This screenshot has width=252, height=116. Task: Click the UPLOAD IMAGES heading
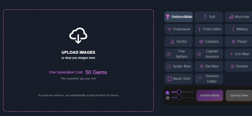(78, 52)
